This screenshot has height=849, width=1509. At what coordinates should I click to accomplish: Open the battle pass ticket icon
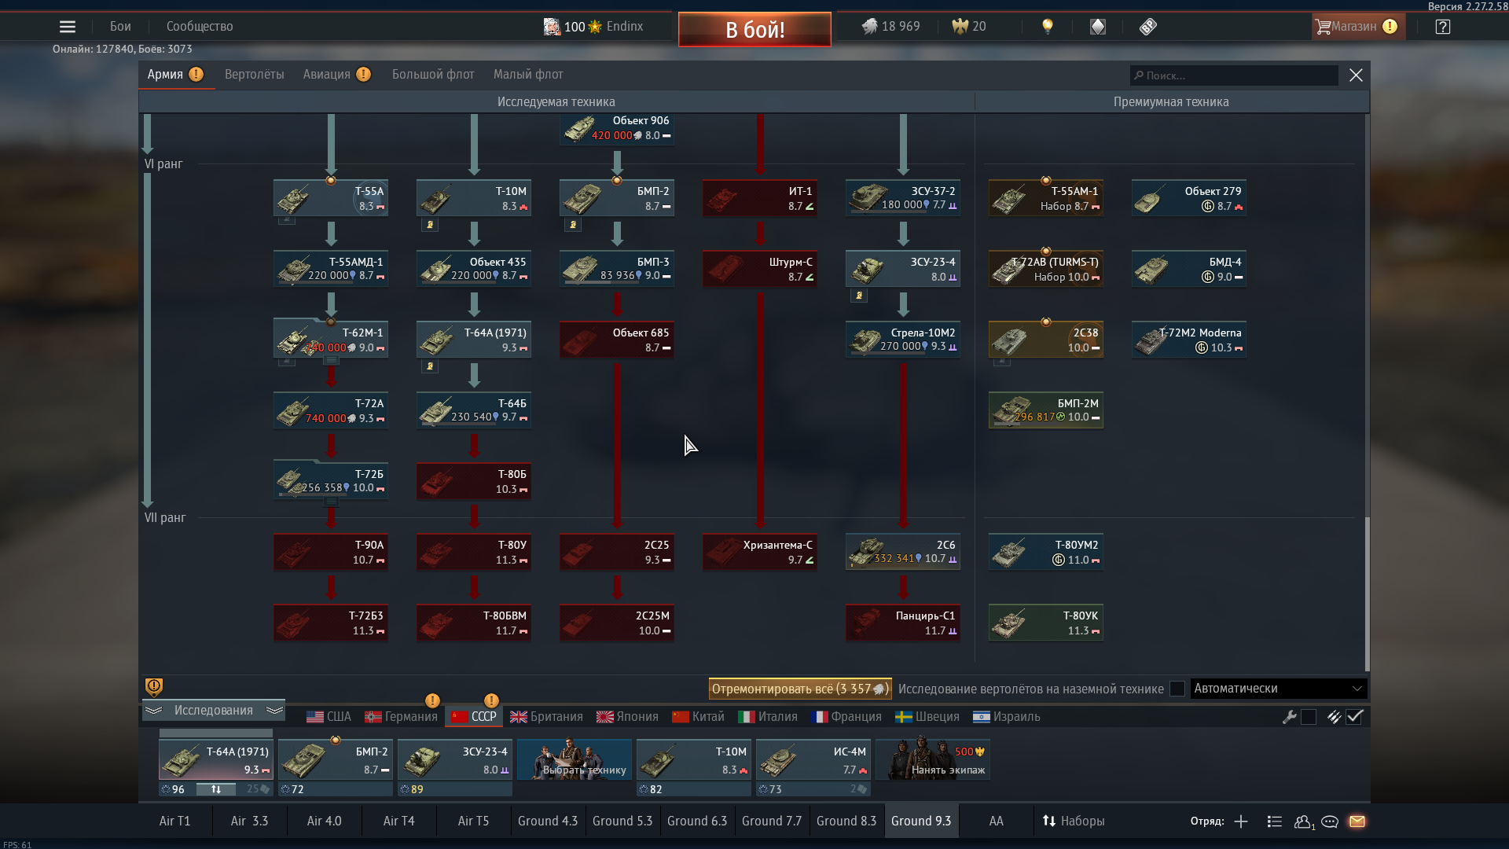click(1148, 27)
